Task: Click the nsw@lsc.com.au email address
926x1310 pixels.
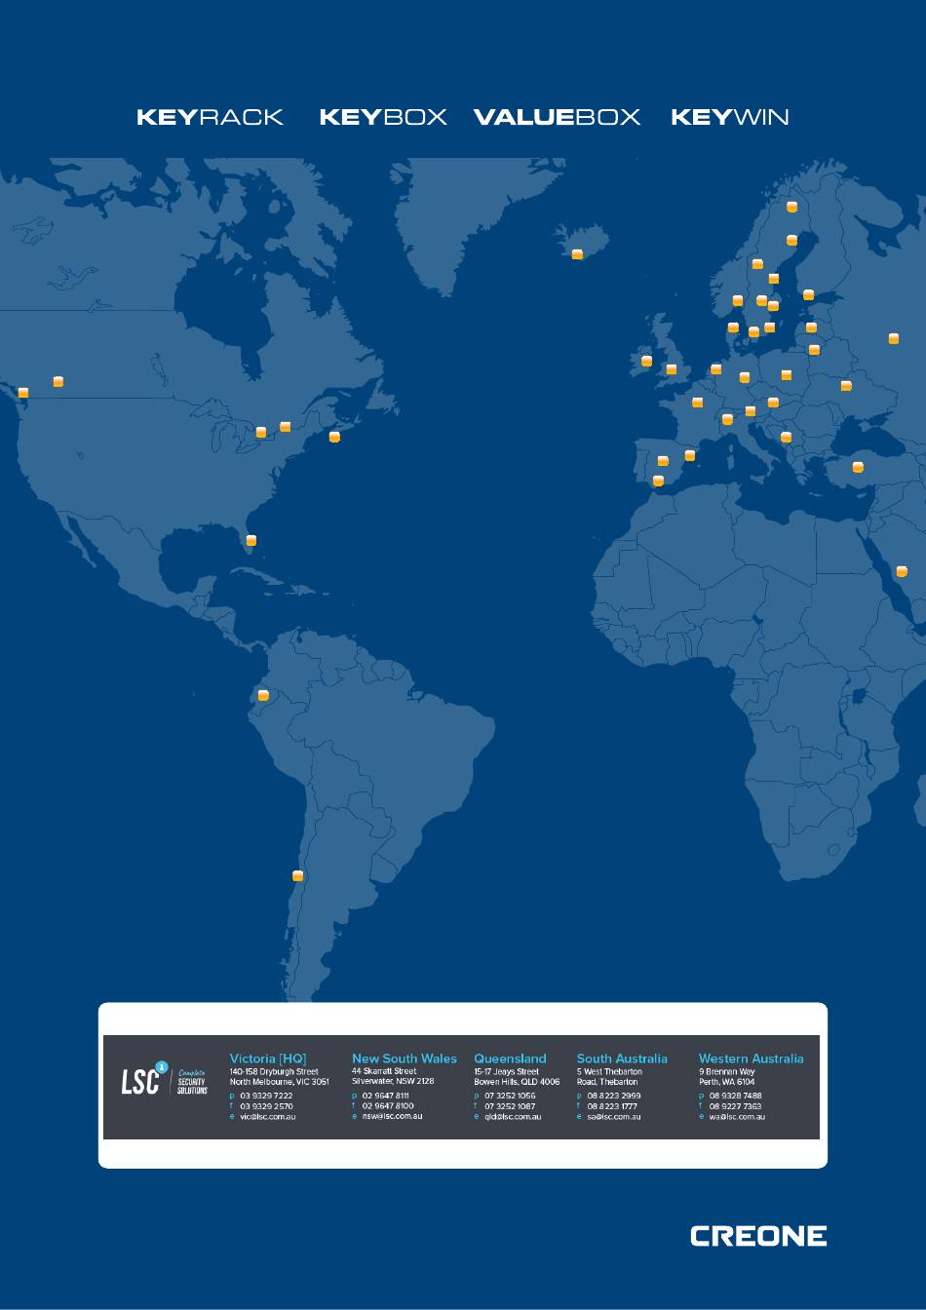Action: [x=392, y=1117]
